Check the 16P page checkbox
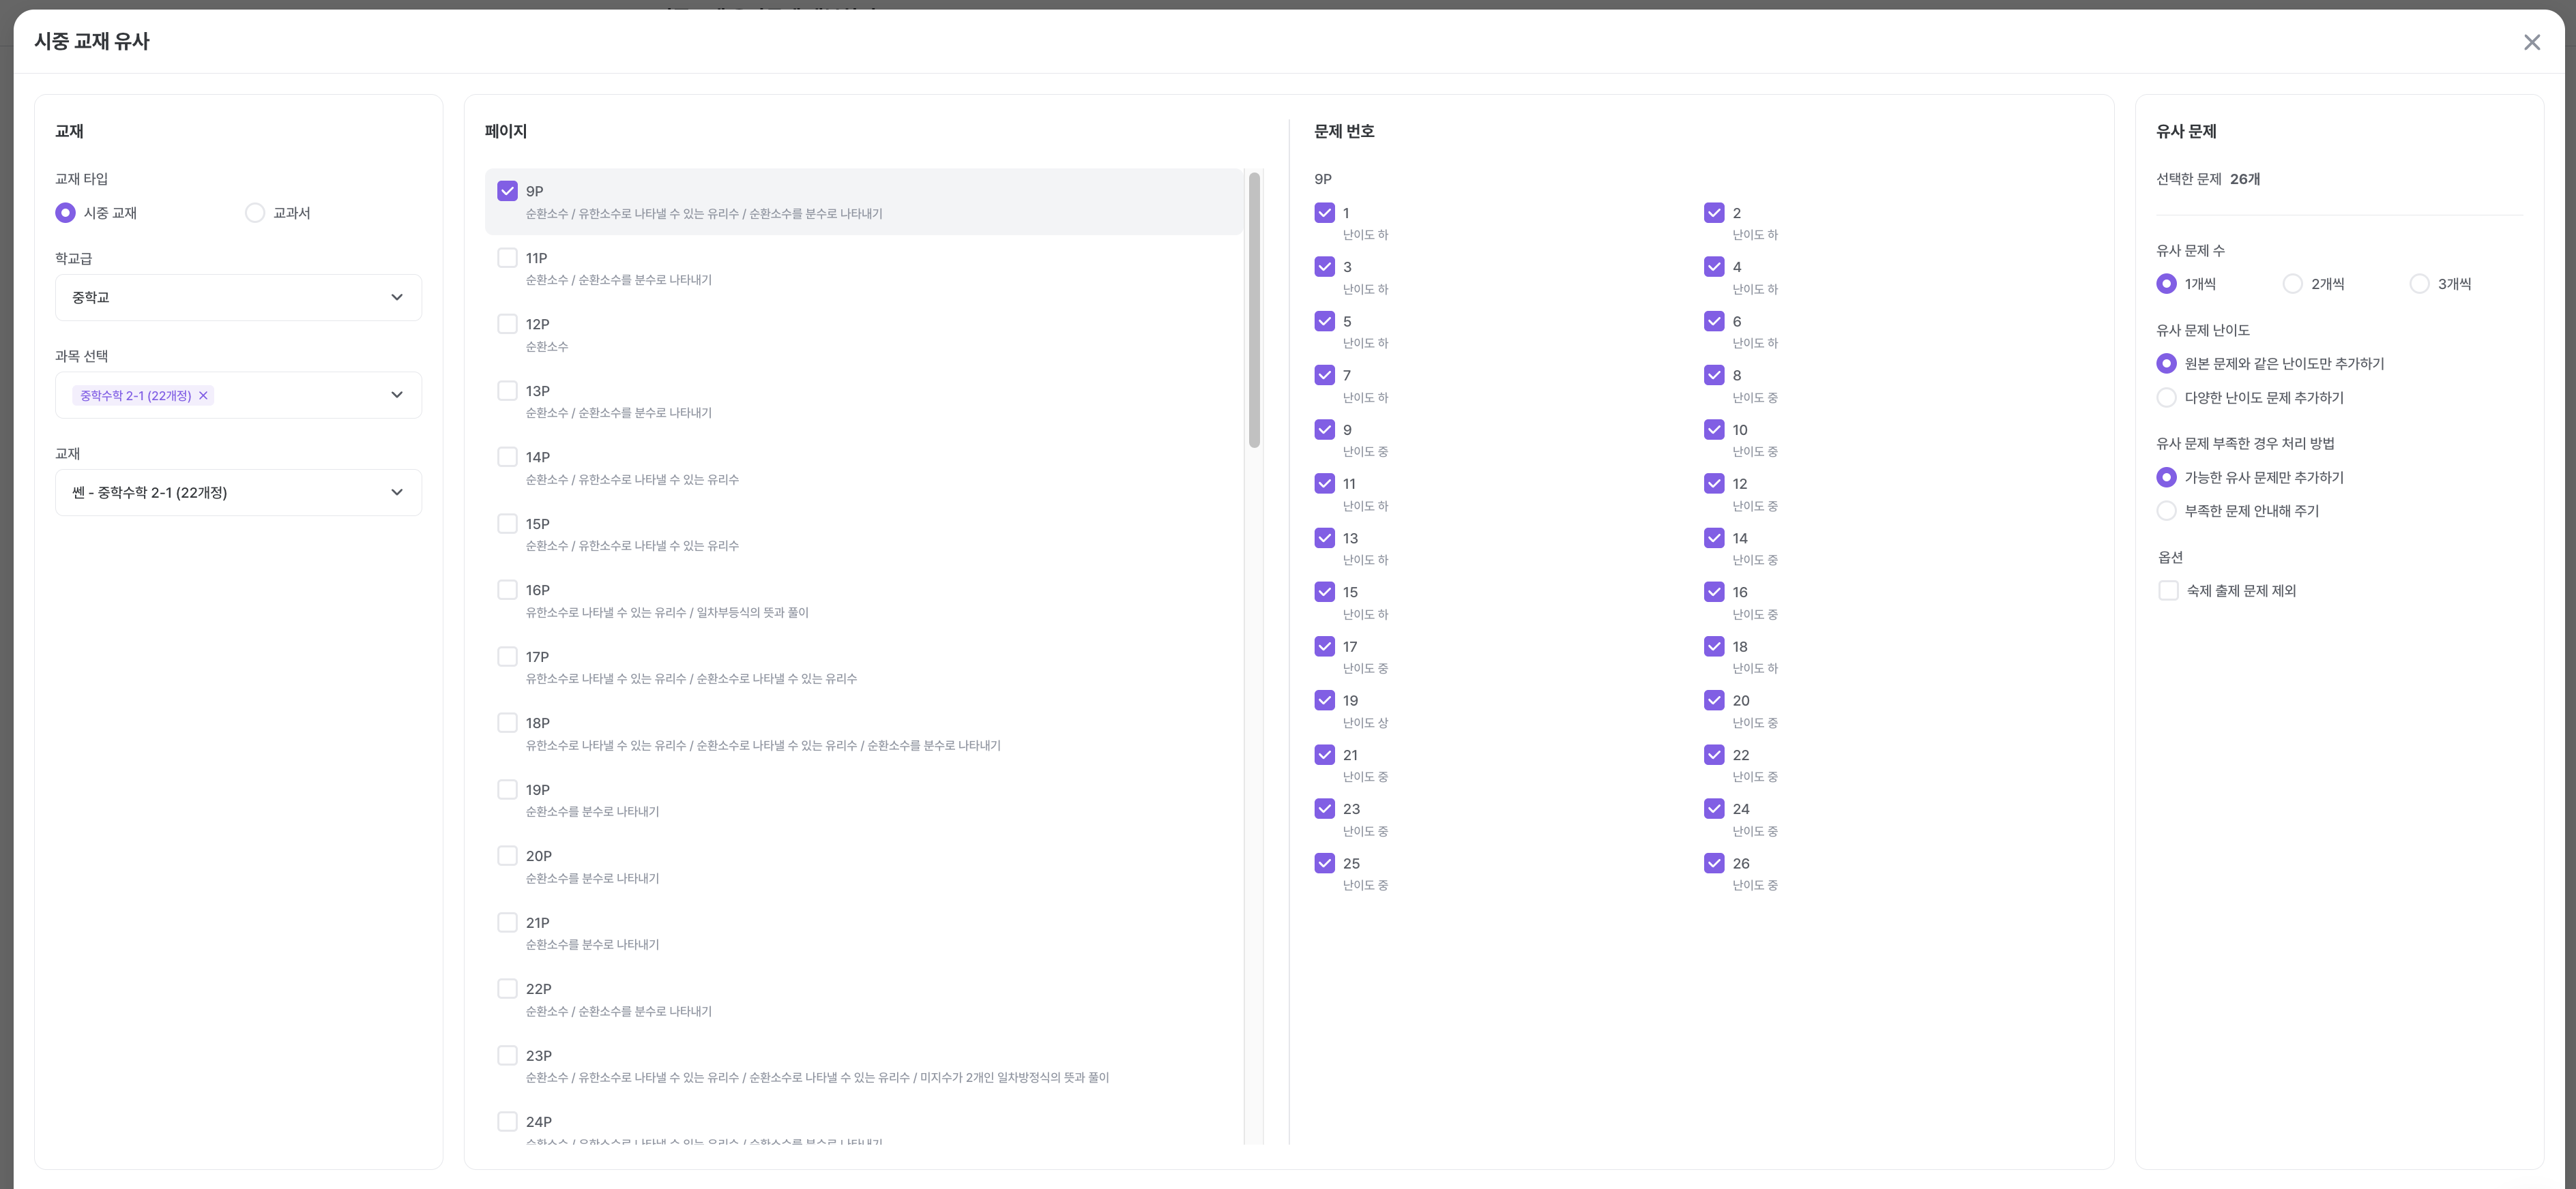The width and height of the screenshot is (2576, 1189). click(507, 590)
